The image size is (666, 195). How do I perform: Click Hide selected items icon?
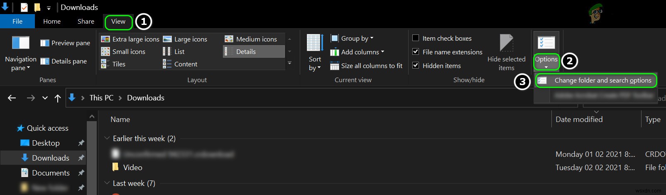(506, 43)
